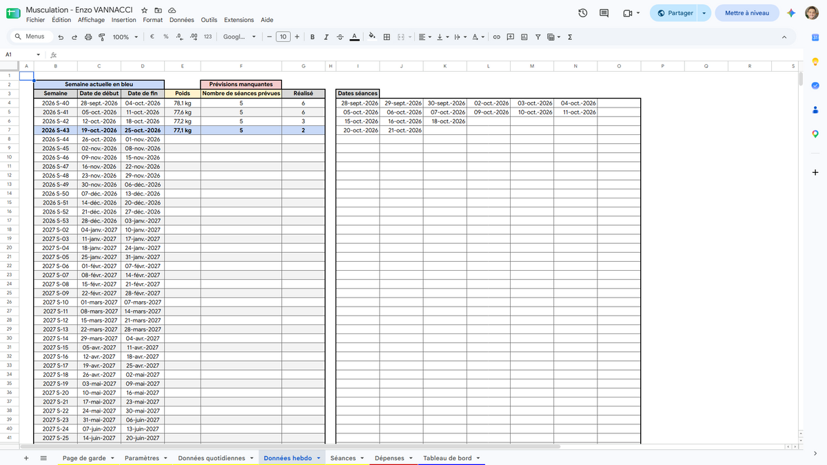
Task: Create a filter
Action: click(x=538, y=37)
